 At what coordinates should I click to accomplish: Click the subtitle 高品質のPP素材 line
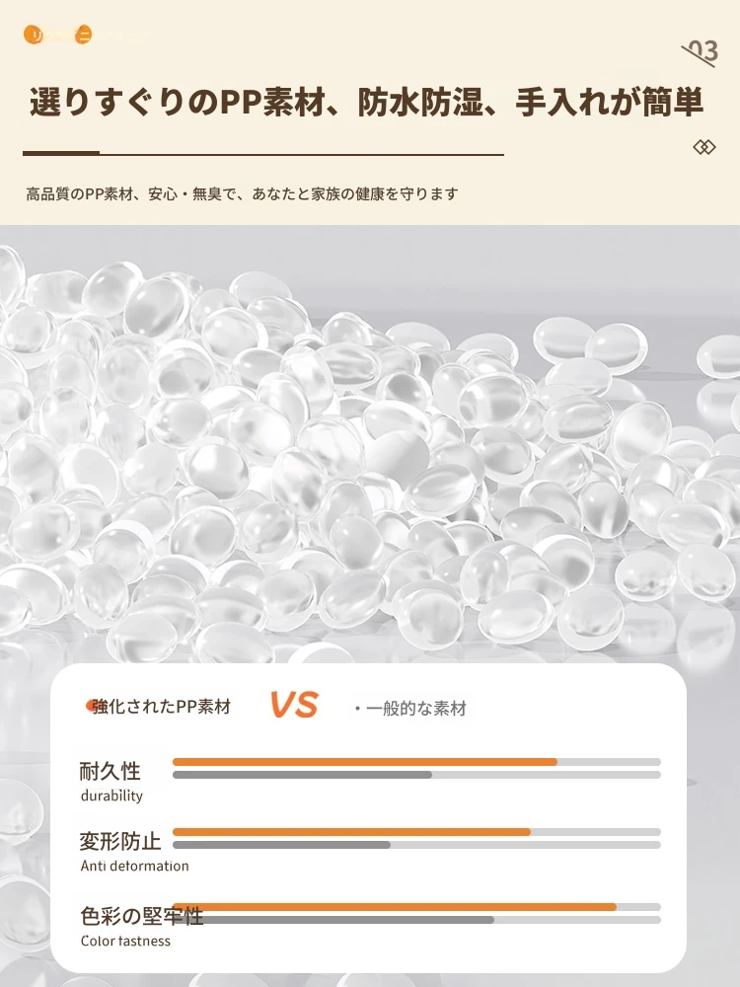click(x=242, y=193)
